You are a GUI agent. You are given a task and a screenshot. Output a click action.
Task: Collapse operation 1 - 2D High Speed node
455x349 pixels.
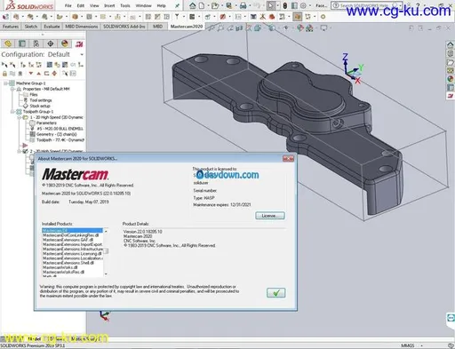point(20,117)
